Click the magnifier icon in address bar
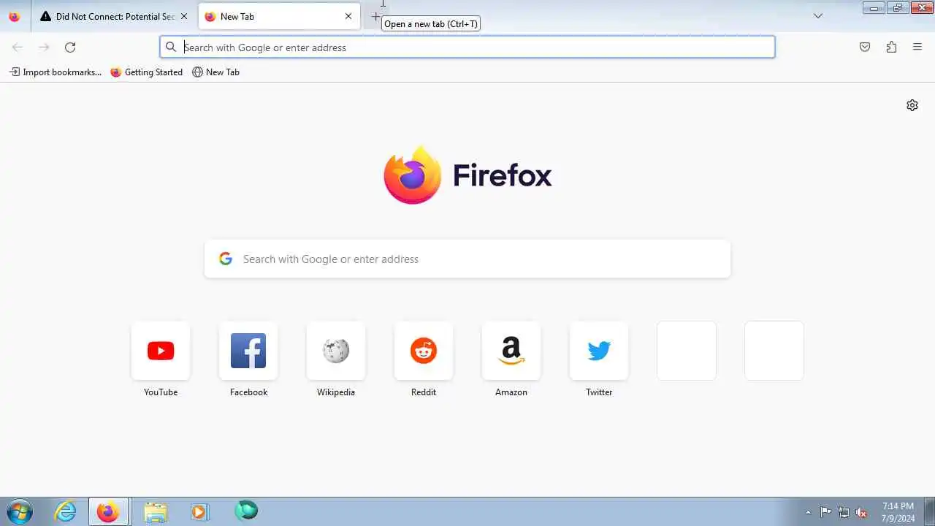Screen dimensions: 935x526 (x=171, y=47)
